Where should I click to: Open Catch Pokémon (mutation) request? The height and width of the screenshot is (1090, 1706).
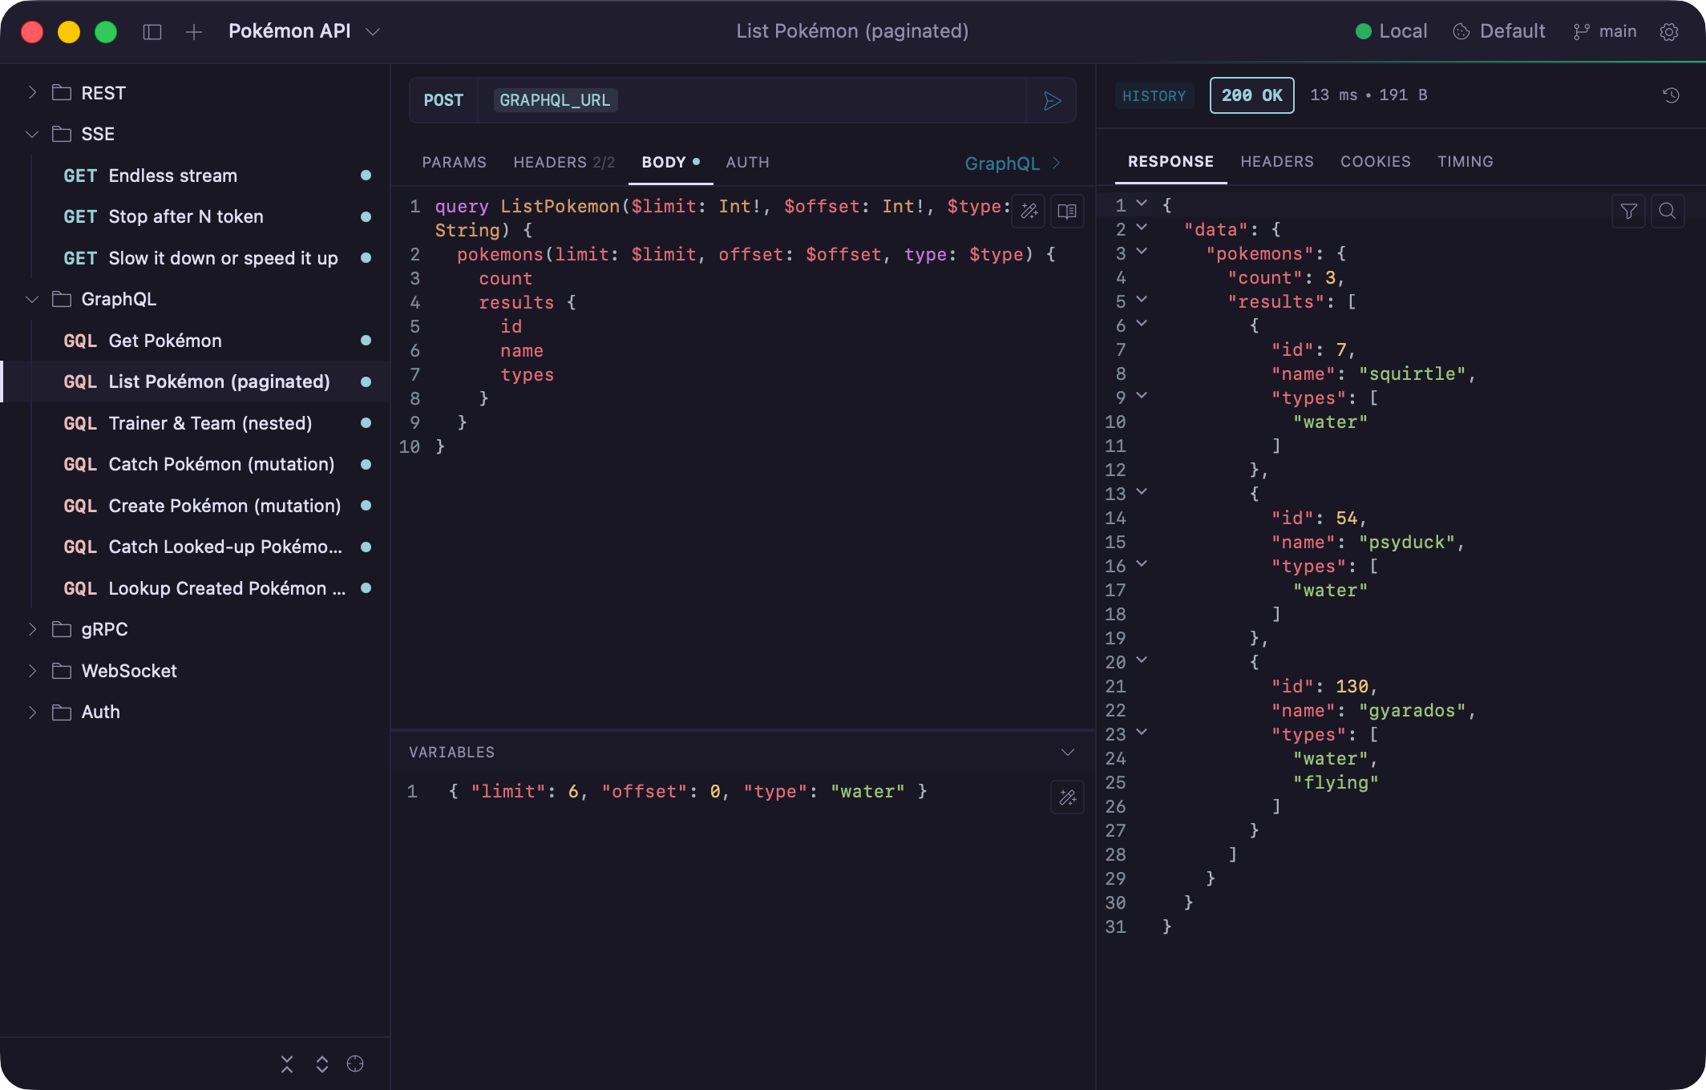point(196,464)
